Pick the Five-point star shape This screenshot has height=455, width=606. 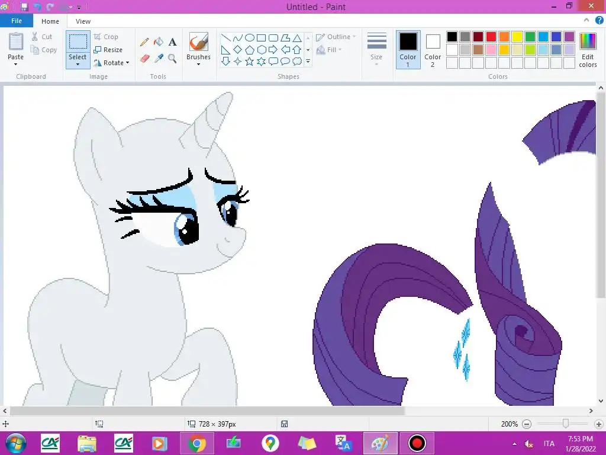point(250,61)
